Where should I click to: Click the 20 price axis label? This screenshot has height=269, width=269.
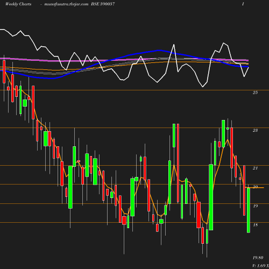point(255,187)
